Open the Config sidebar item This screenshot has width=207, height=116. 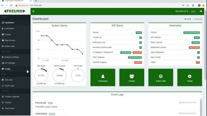(x=15, y=69)
